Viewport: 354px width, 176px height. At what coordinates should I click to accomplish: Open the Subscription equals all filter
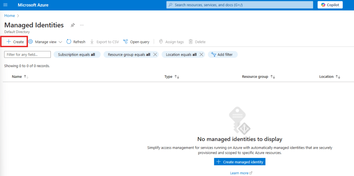point(77,55)
